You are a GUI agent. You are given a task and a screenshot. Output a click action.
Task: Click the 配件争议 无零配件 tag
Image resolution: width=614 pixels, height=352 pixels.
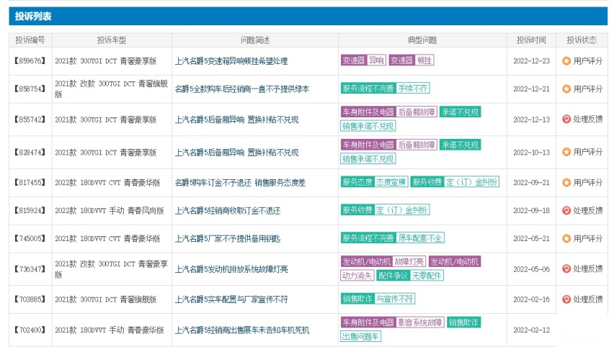410,276
